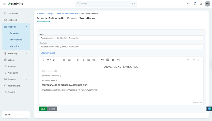Click the Description input field
This screenshot has height=121, width=212.
[x=121, y=47]
